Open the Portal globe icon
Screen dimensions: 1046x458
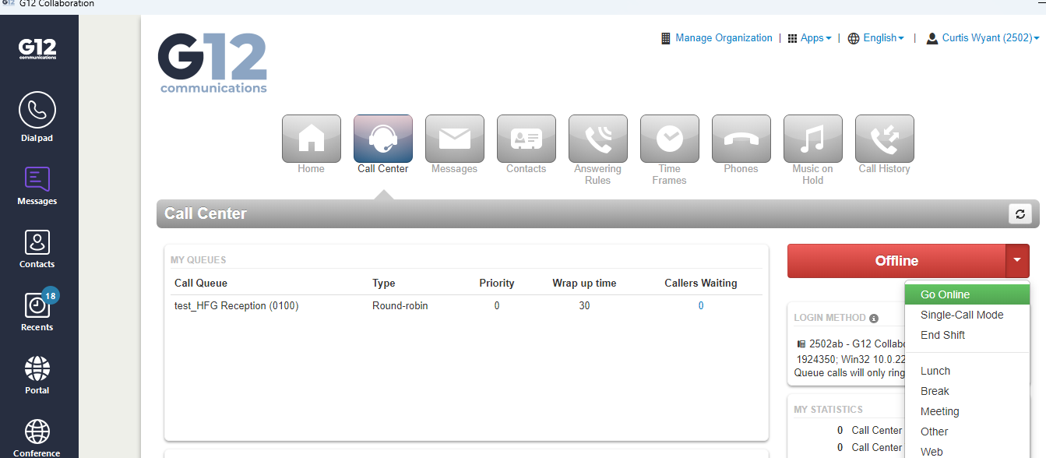(37, 375)
